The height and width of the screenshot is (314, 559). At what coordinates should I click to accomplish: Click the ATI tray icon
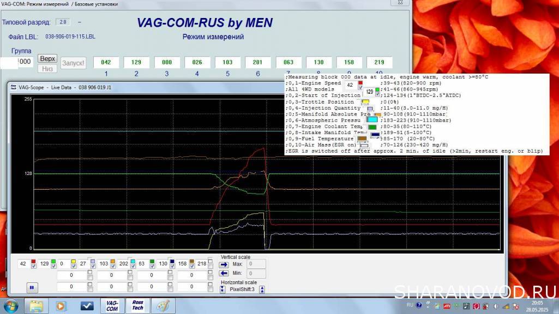coord(447,306)
